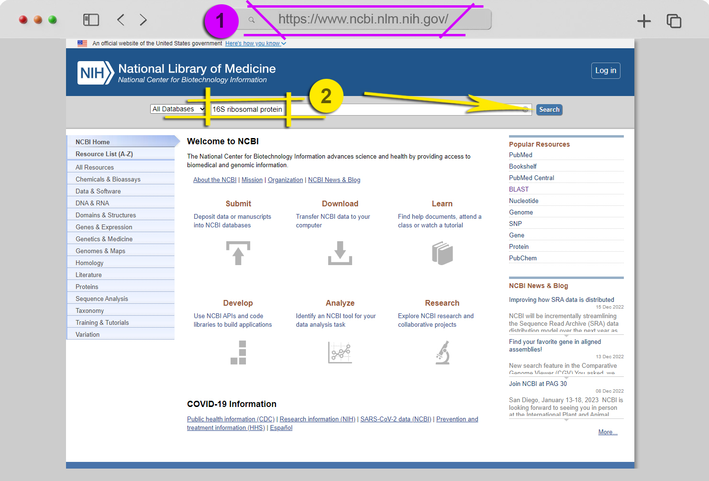The width and height of the screenshot is (709, 481).
Task: Open the Learn books icon
Action: point(442,253)
